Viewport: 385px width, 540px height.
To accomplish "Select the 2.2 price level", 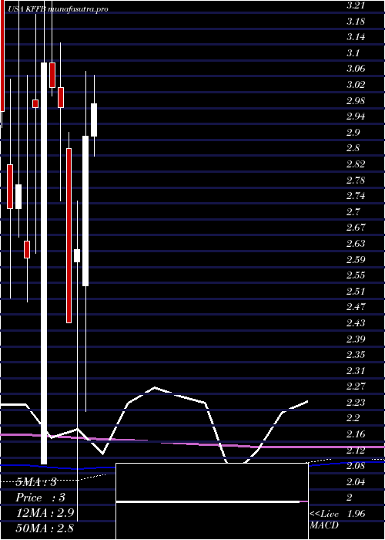I will 353,418.
